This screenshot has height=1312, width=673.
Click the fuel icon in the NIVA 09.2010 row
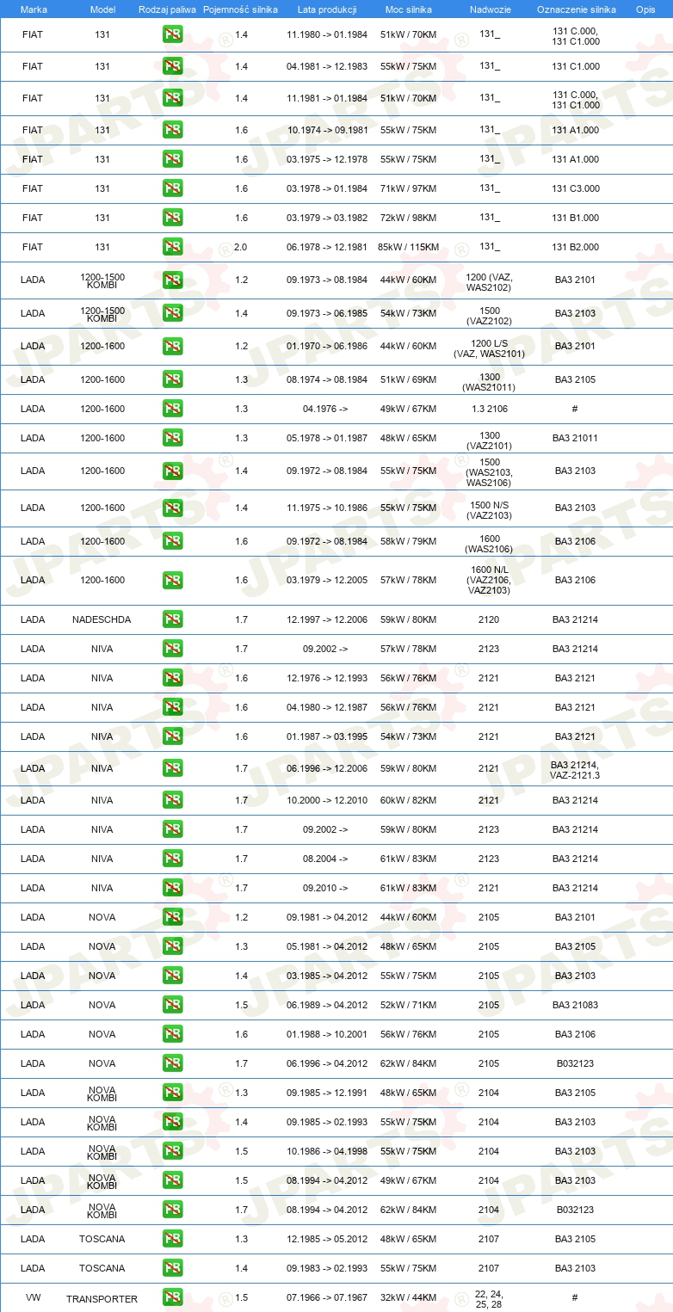(x=172, y=888)
